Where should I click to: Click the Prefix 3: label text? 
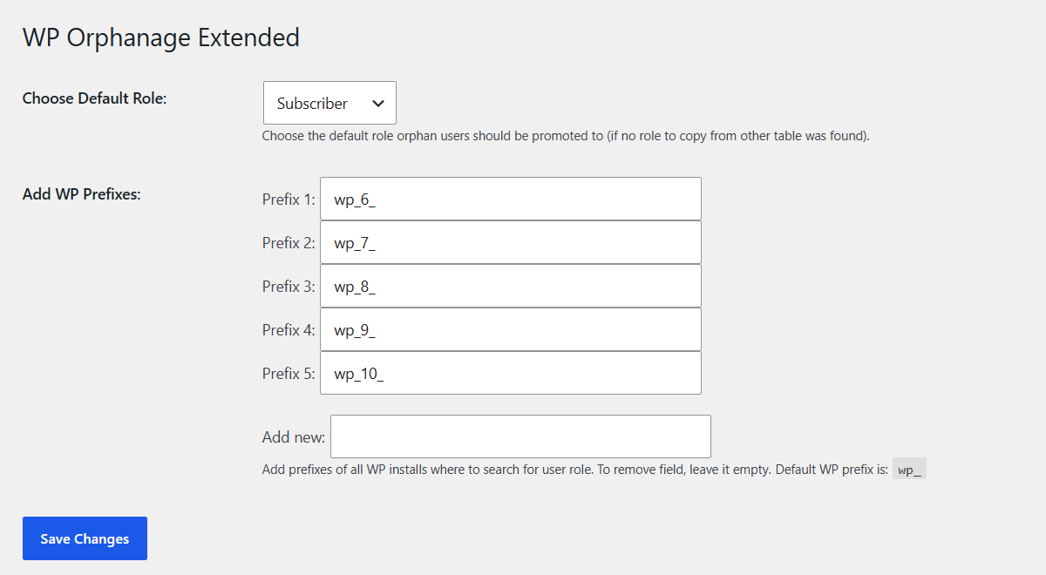click(x=289, y=287)
